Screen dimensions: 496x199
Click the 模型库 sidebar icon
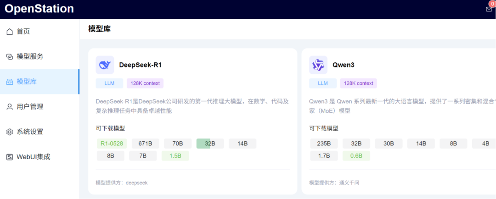click(x=10, y=82)
